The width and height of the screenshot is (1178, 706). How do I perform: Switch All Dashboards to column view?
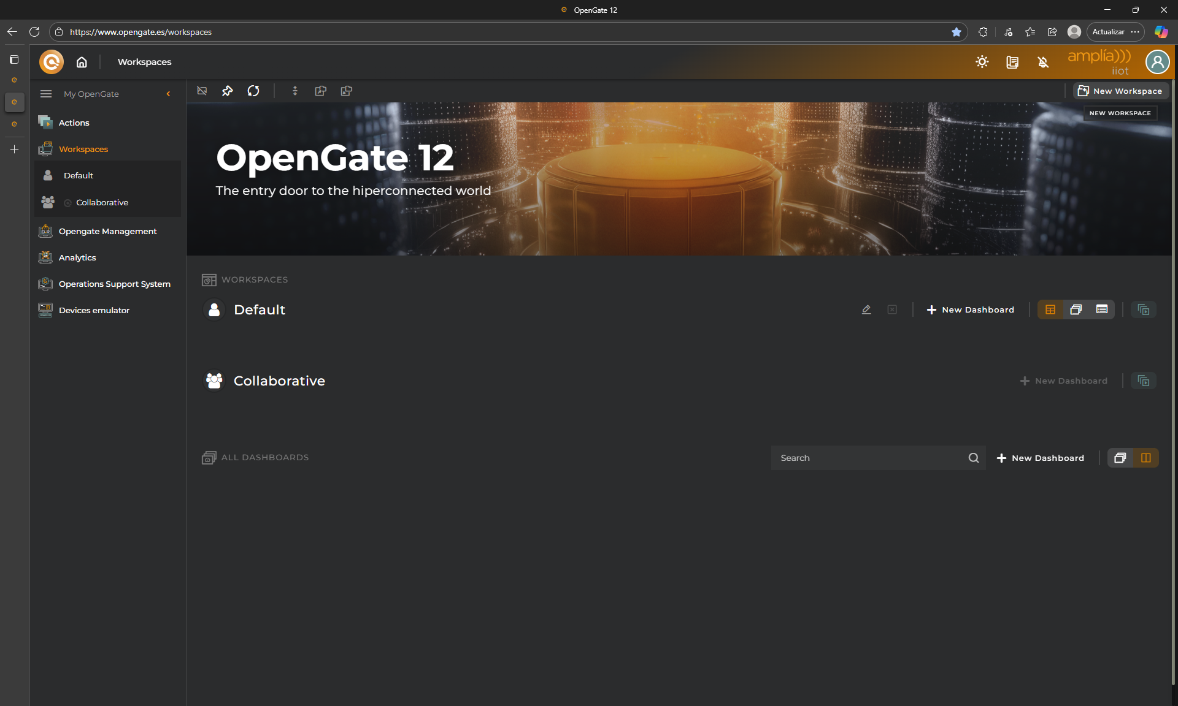click(x=1145, y=458)
